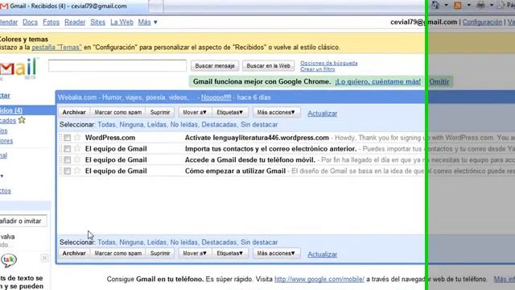Screen dimensions: 515x290
Task: Expand the 'Más' menu in top navigation
Action: click(x=147, y=22)
